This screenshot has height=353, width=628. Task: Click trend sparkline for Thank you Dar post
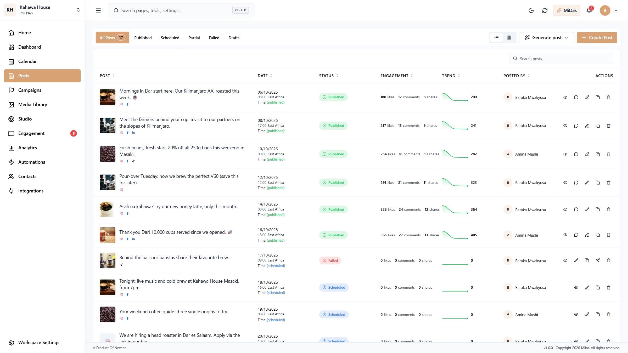[455, 235]
